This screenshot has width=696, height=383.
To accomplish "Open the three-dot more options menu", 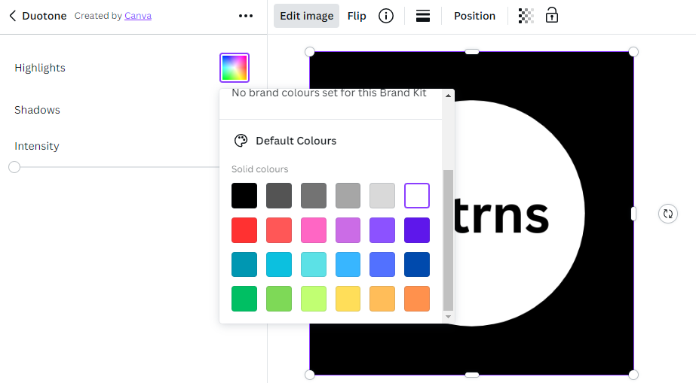I will coord(246,16).
